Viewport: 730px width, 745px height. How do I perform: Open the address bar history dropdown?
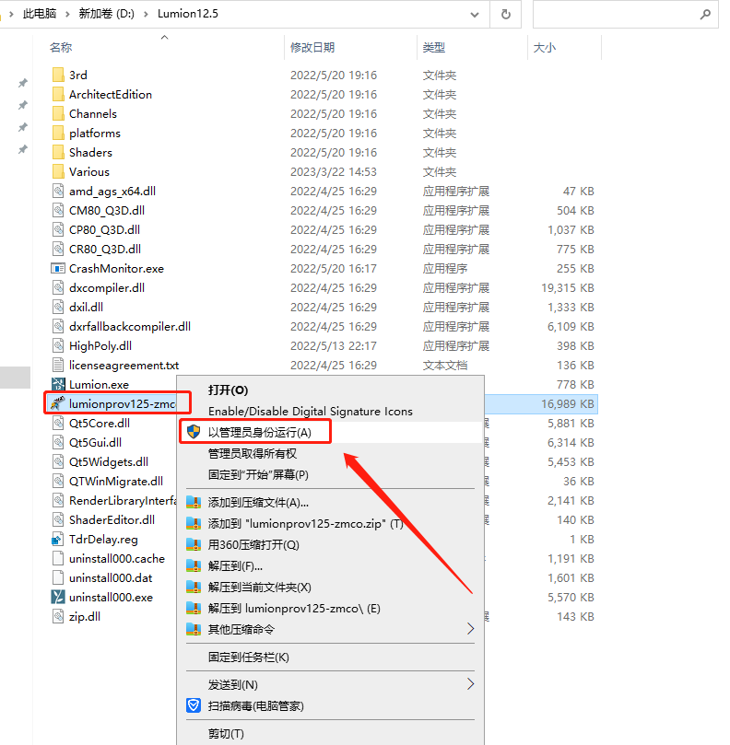[474, 14]
